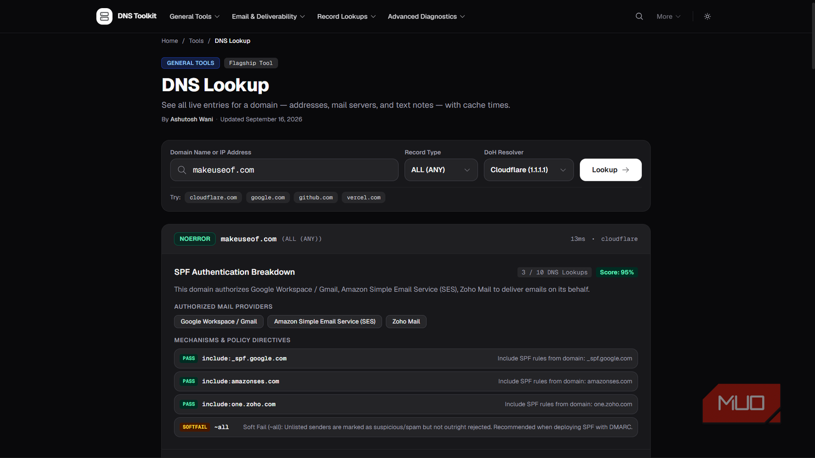Select the Amazon Simple Email Service (SES) chip
The width and height of the screenshot is (815, 458).
325,322
